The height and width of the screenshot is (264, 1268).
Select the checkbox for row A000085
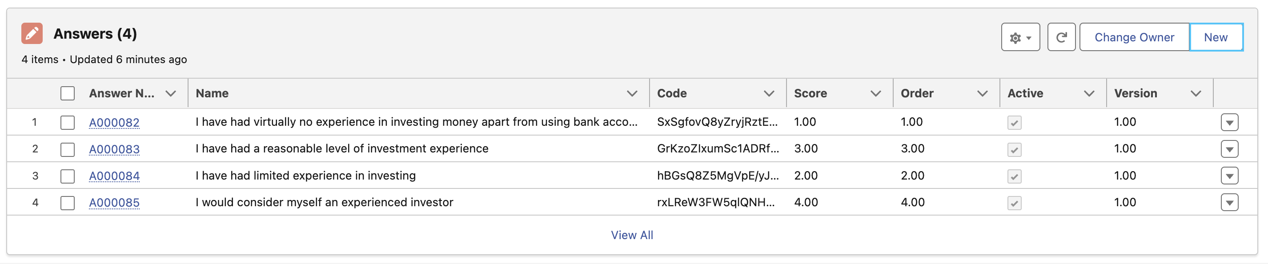pos(68,203)
